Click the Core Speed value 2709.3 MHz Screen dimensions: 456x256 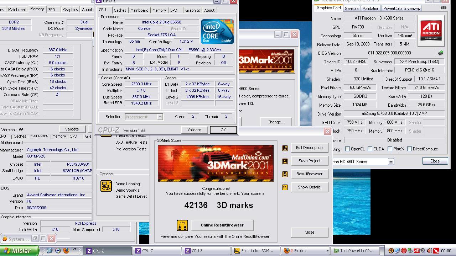click(x=141, y=84)
